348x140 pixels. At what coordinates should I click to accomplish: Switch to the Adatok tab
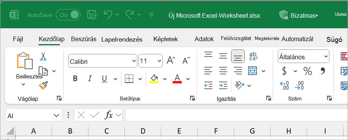click(204, 39)
